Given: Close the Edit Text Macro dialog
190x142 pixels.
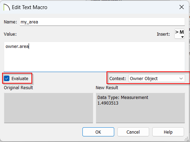Looking at the screenshot, I should [x=182, y=7].
